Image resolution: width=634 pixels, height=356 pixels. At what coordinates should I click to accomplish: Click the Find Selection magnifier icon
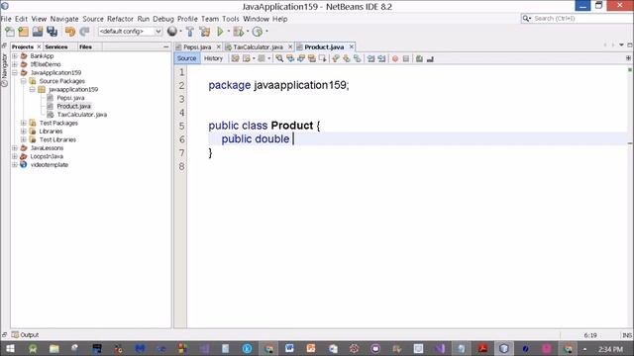click(x=279, y=59)
